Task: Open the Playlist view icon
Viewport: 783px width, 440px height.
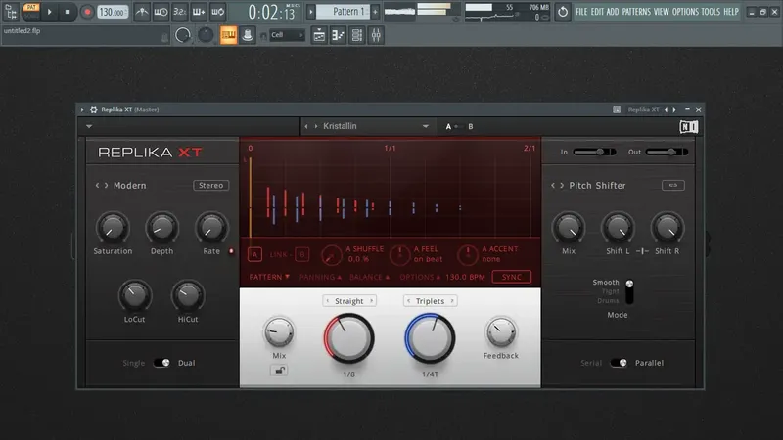Action: 319,35
